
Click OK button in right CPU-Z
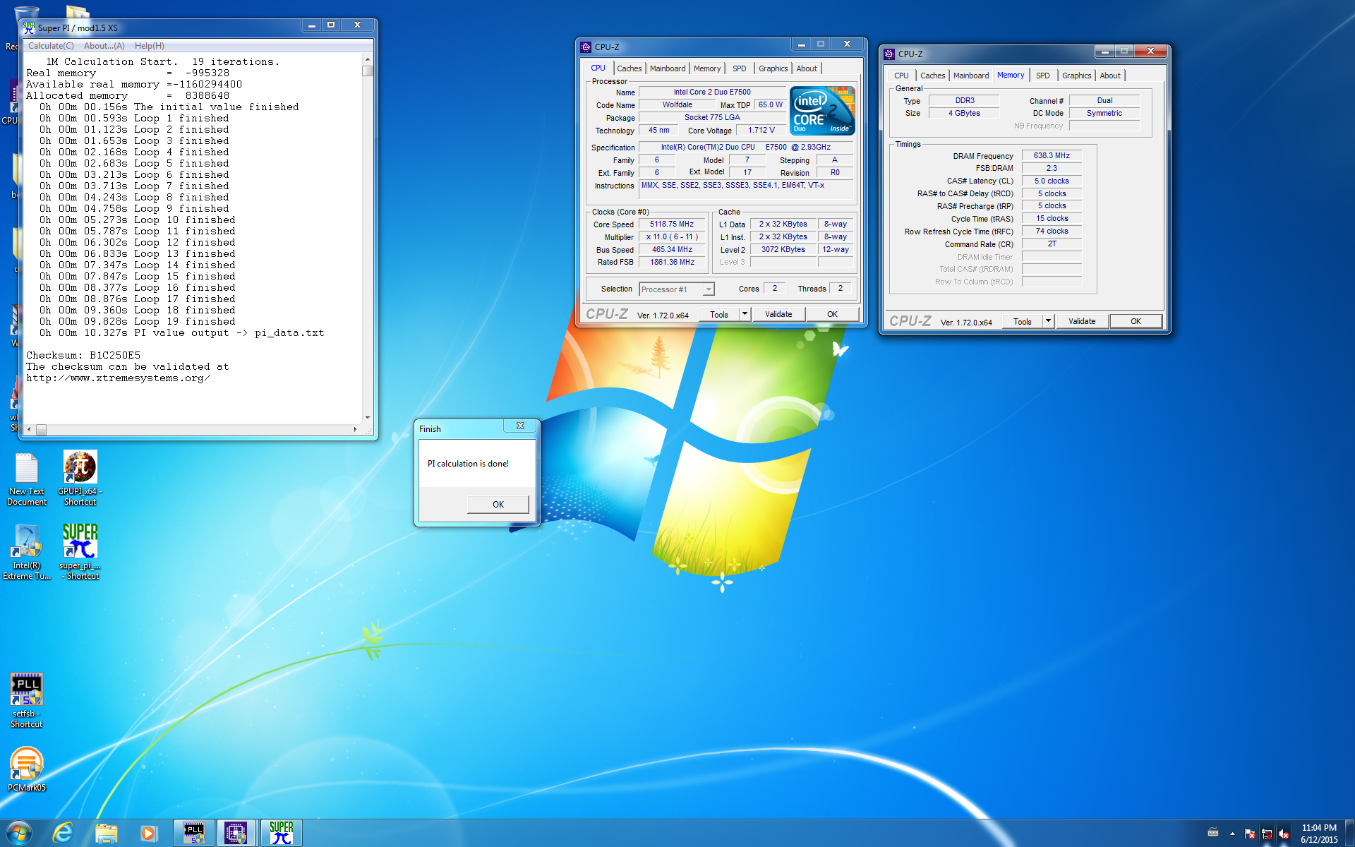1136,321
